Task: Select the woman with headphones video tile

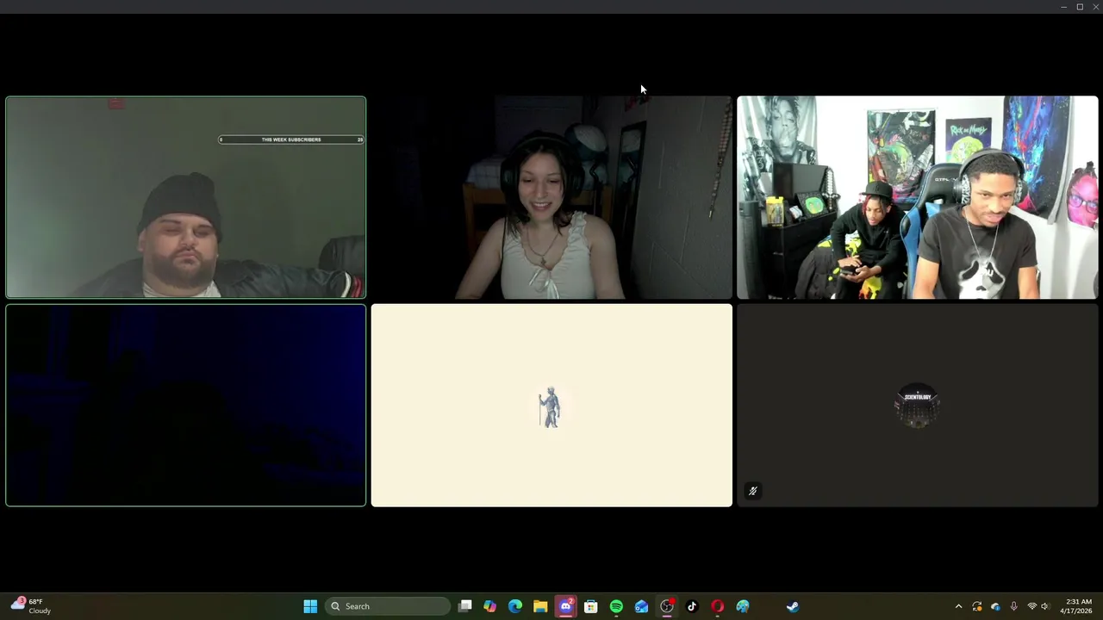Action: click(x=551, y=197)
